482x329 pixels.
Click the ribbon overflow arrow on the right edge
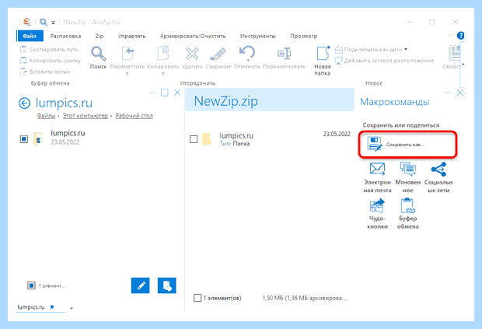click(463, 64)
